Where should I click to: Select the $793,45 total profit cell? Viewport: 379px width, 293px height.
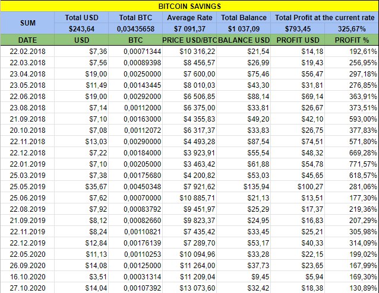298,28
